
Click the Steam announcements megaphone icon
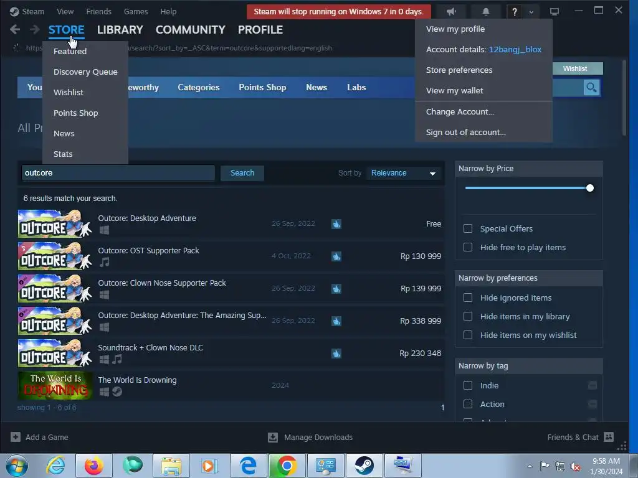451,12
